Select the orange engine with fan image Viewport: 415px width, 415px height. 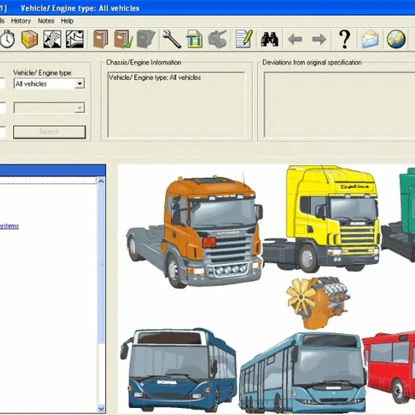[317, 303]
